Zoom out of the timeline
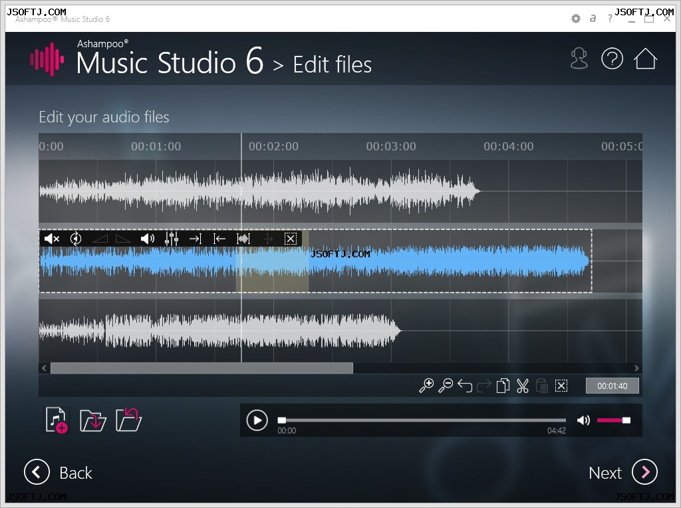This screenshot has height=508, width=681. click(x=446, y=386)
